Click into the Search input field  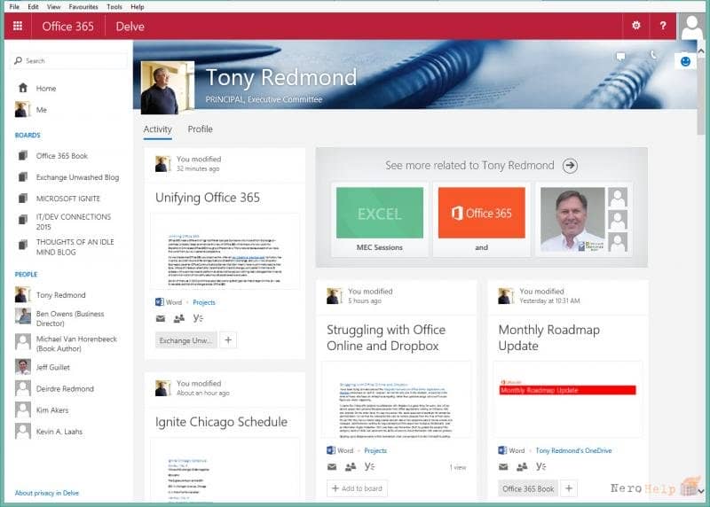tap(69, 60)
